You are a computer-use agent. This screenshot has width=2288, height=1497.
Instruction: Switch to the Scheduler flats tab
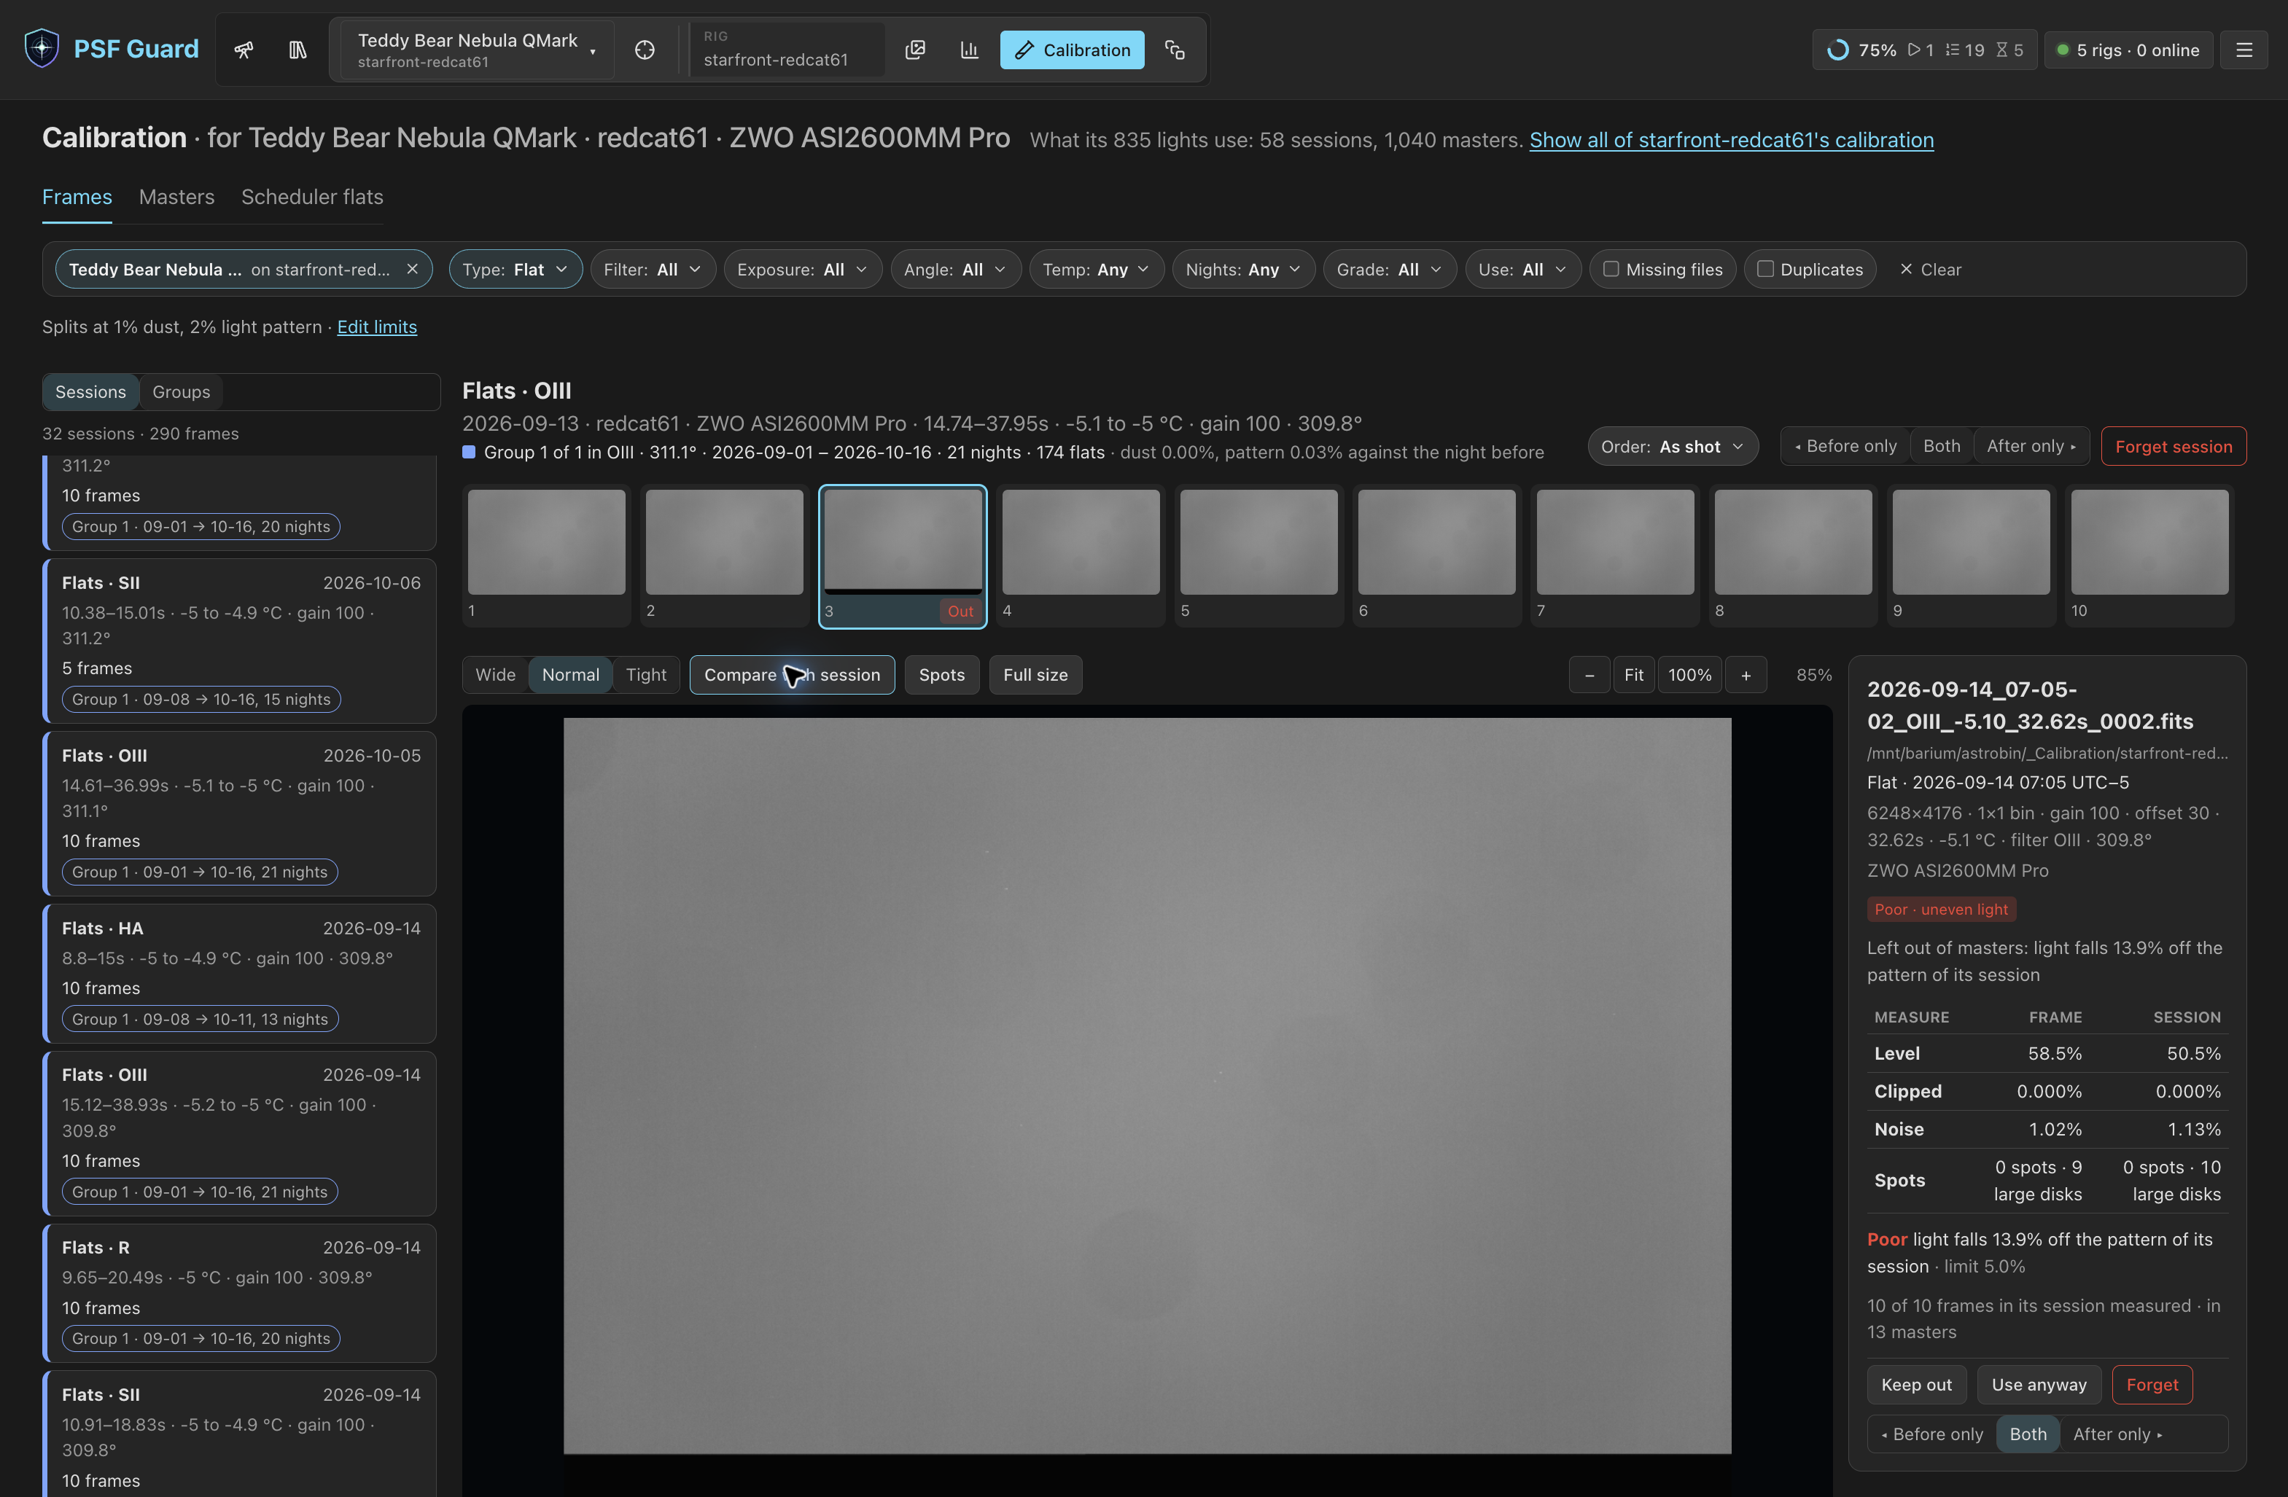(x=313, y=197)
